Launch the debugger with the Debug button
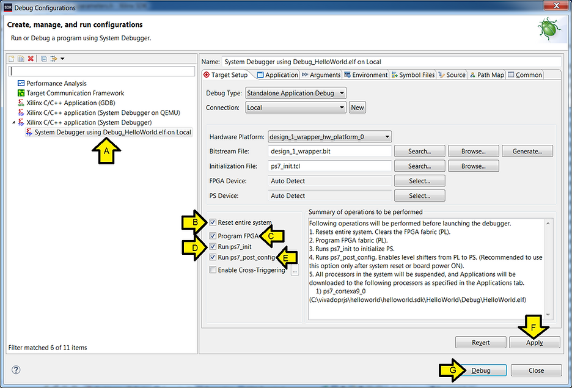The image size is (572, 388). 482,370
